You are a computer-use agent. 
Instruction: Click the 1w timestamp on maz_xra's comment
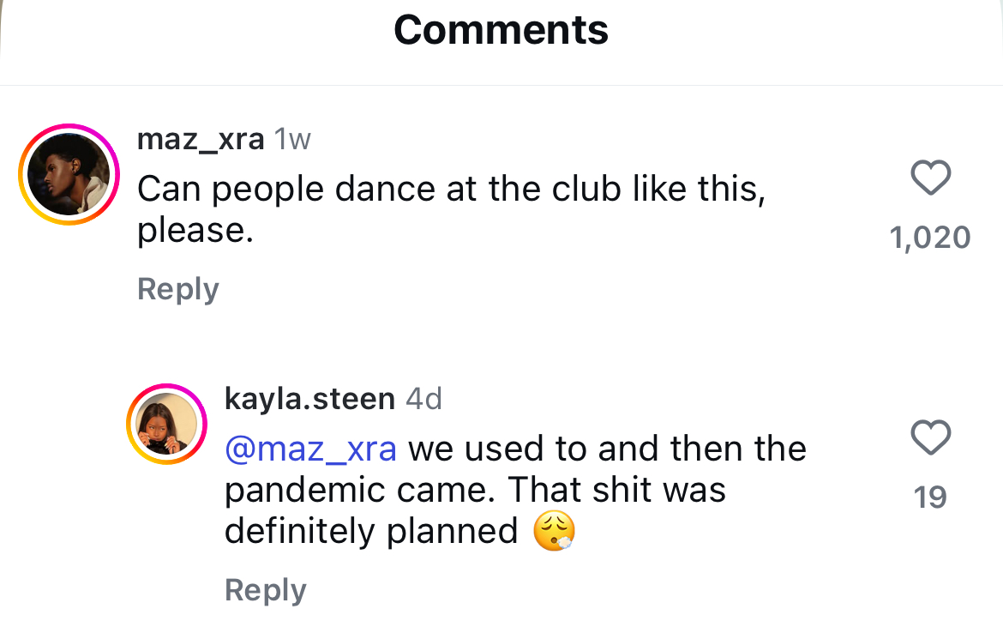pyautogui.click(x=291, y=140)
